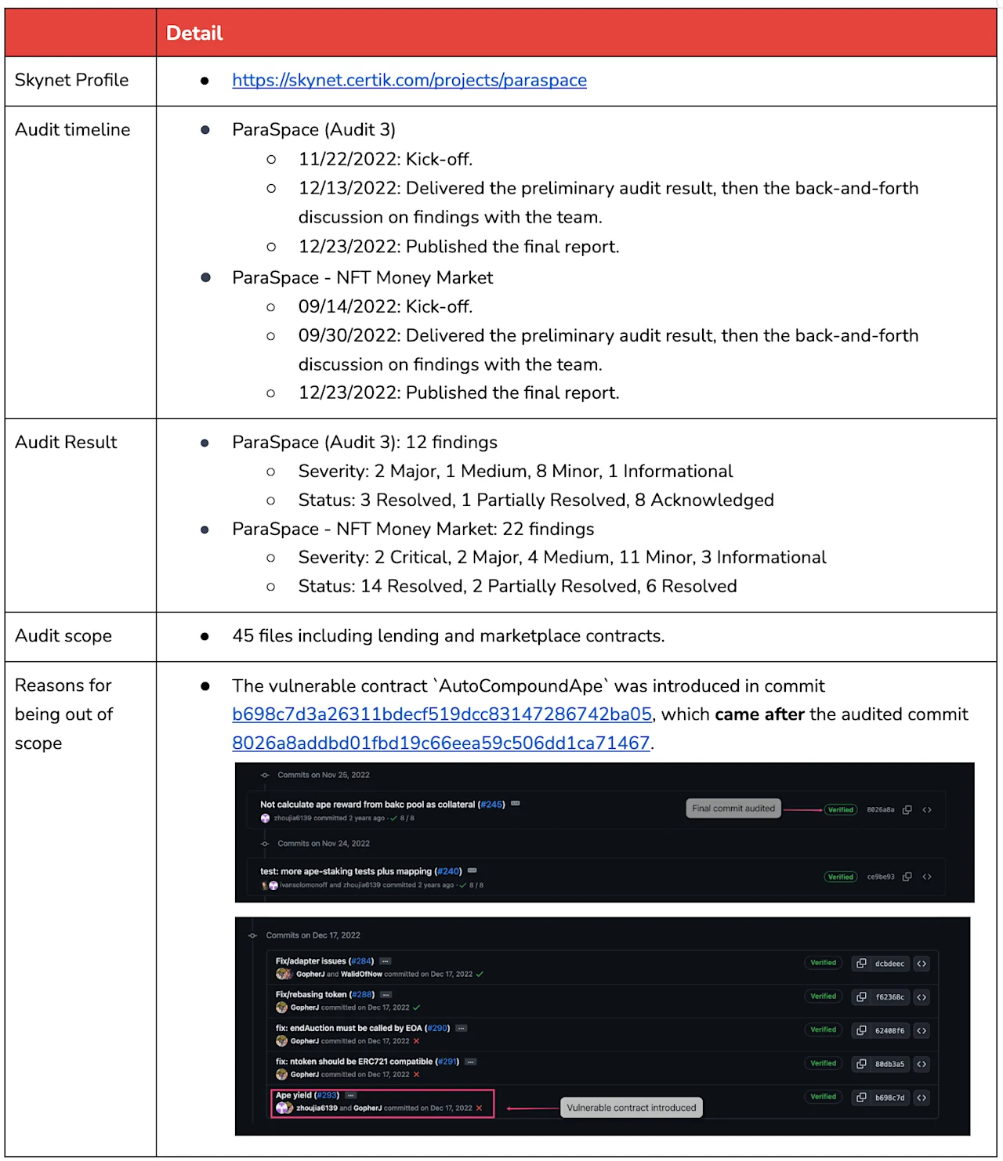The height and width of the screenshot is (1161, 1003).
Task: Open the 8 / 8 checks status for commit #245
Action: tap(403, 818)
